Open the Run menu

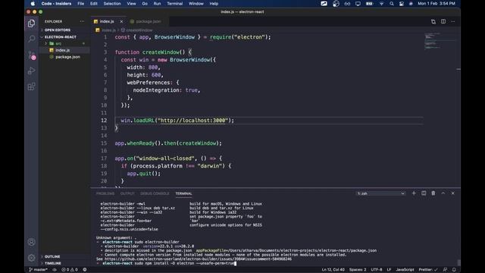coord(157,4)
